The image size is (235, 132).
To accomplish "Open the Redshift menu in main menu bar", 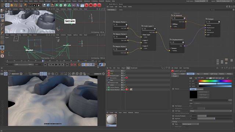I will pyautogui.click(x=101, y=1).
